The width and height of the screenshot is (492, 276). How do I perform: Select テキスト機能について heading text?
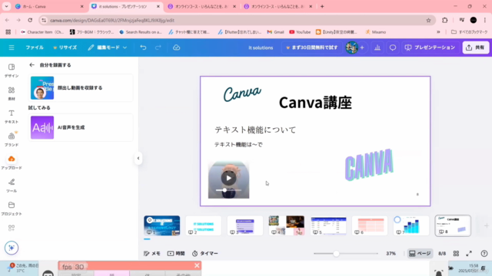[255, 130]
